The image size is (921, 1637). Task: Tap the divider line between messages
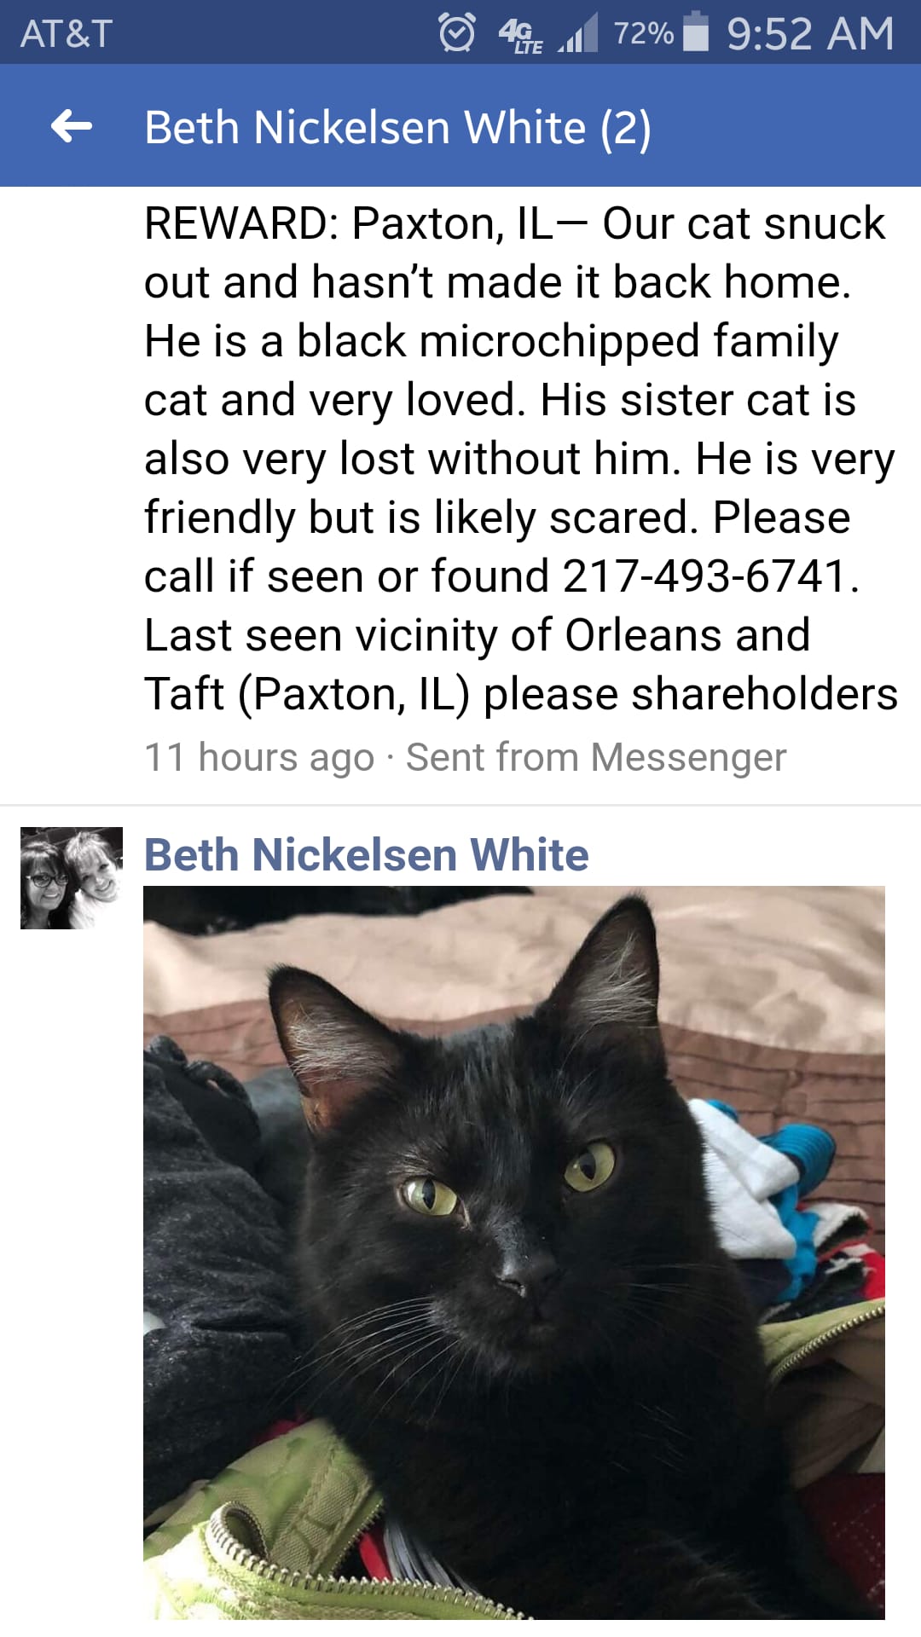coord(460,805)
